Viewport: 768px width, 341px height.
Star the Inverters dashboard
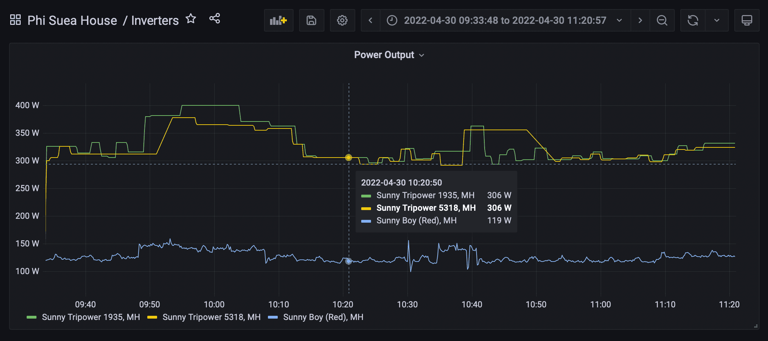[x=191, y=19]
